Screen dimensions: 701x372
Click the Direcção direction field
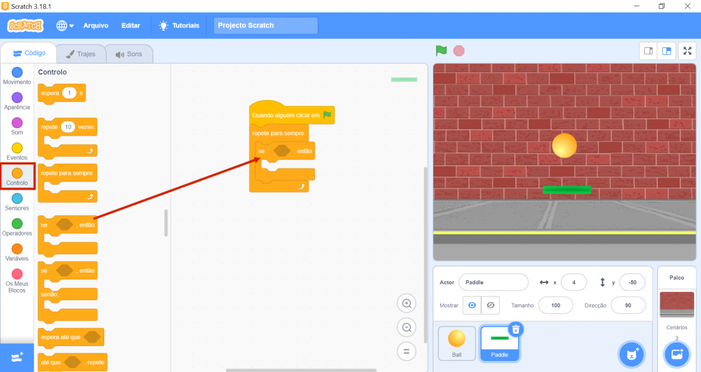[628, 306]
